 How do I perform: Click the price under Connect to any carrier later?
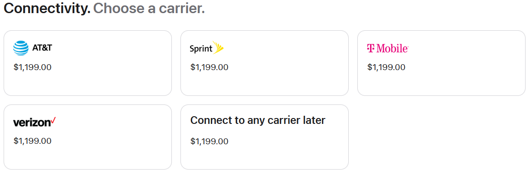209,141
